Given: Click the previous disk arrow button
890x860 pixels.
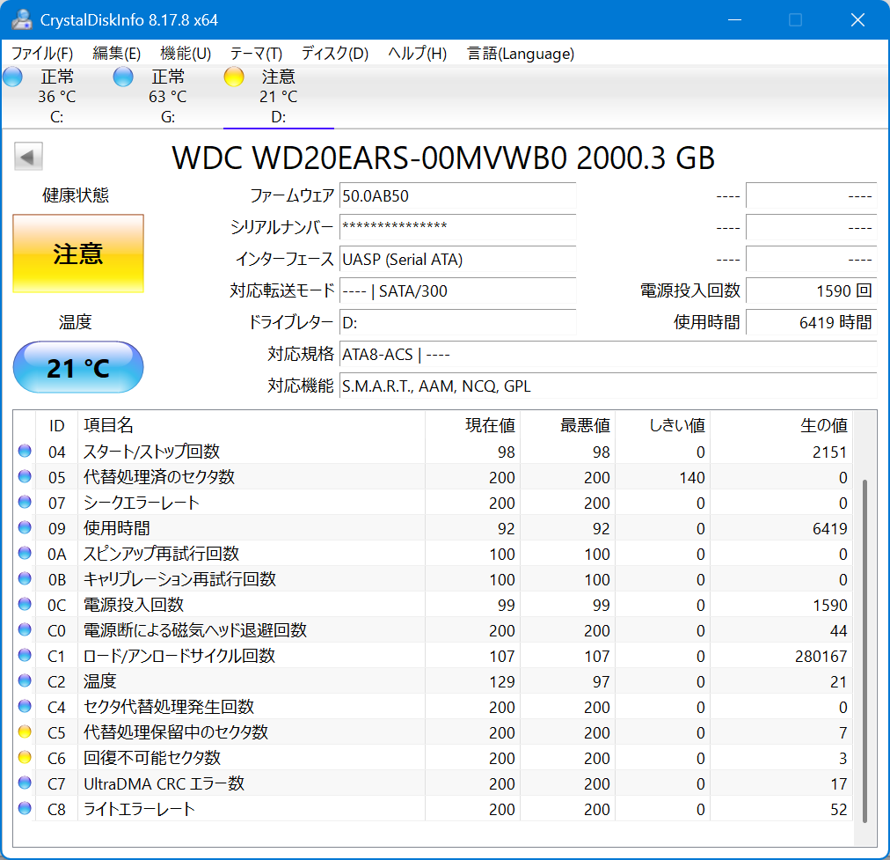Looking at the screenshot, I should point(28,158).
